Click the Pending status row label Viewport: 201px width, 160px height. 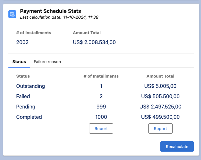[x=26, y=107]
